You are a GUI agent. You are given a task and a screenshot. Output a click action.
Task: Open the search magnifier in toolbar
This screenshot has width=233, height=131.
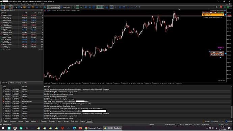coord(217,7)
